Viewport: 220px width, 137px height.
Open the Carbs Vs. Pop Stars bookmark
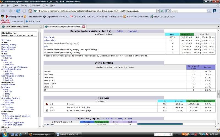[83, 16]
